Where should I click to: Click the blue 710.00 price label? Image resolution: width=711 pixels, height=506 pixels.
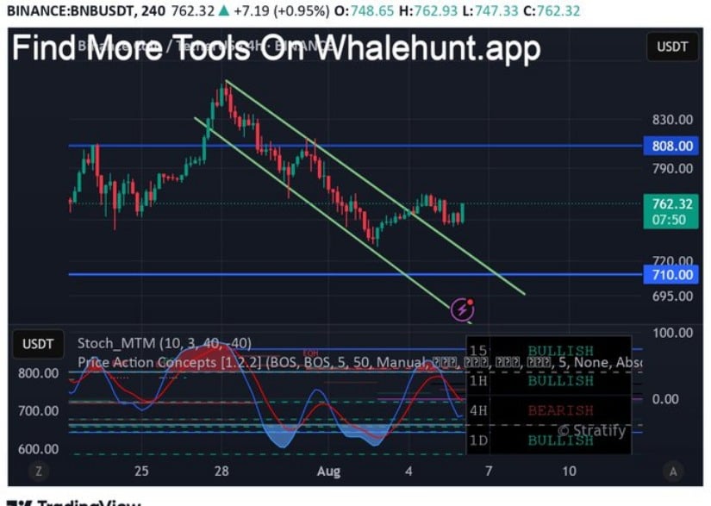[x=670, y=275]
